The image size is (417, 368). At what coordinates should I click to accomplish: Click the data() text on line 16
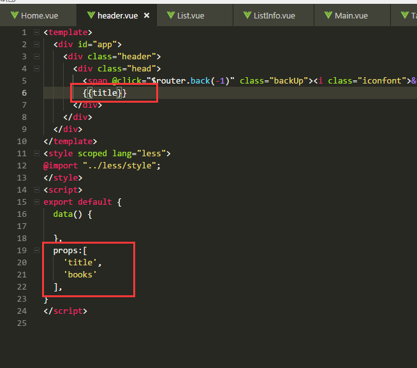[x=68, y=214]
